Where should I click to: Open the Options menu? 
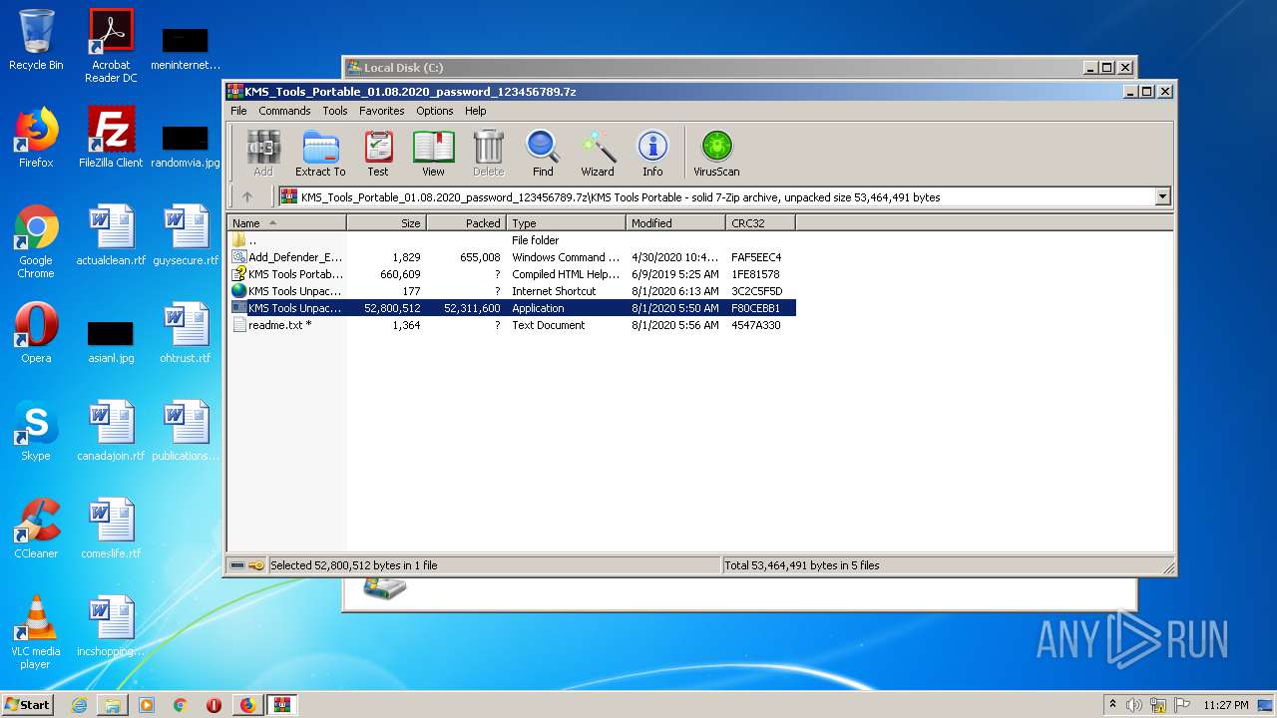pyautogui.click(x=435, y=111)
